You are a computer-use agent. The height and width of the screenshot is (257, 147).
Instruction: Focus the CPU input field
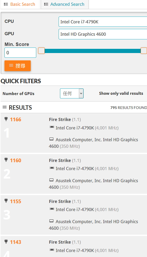coord(103,22)
